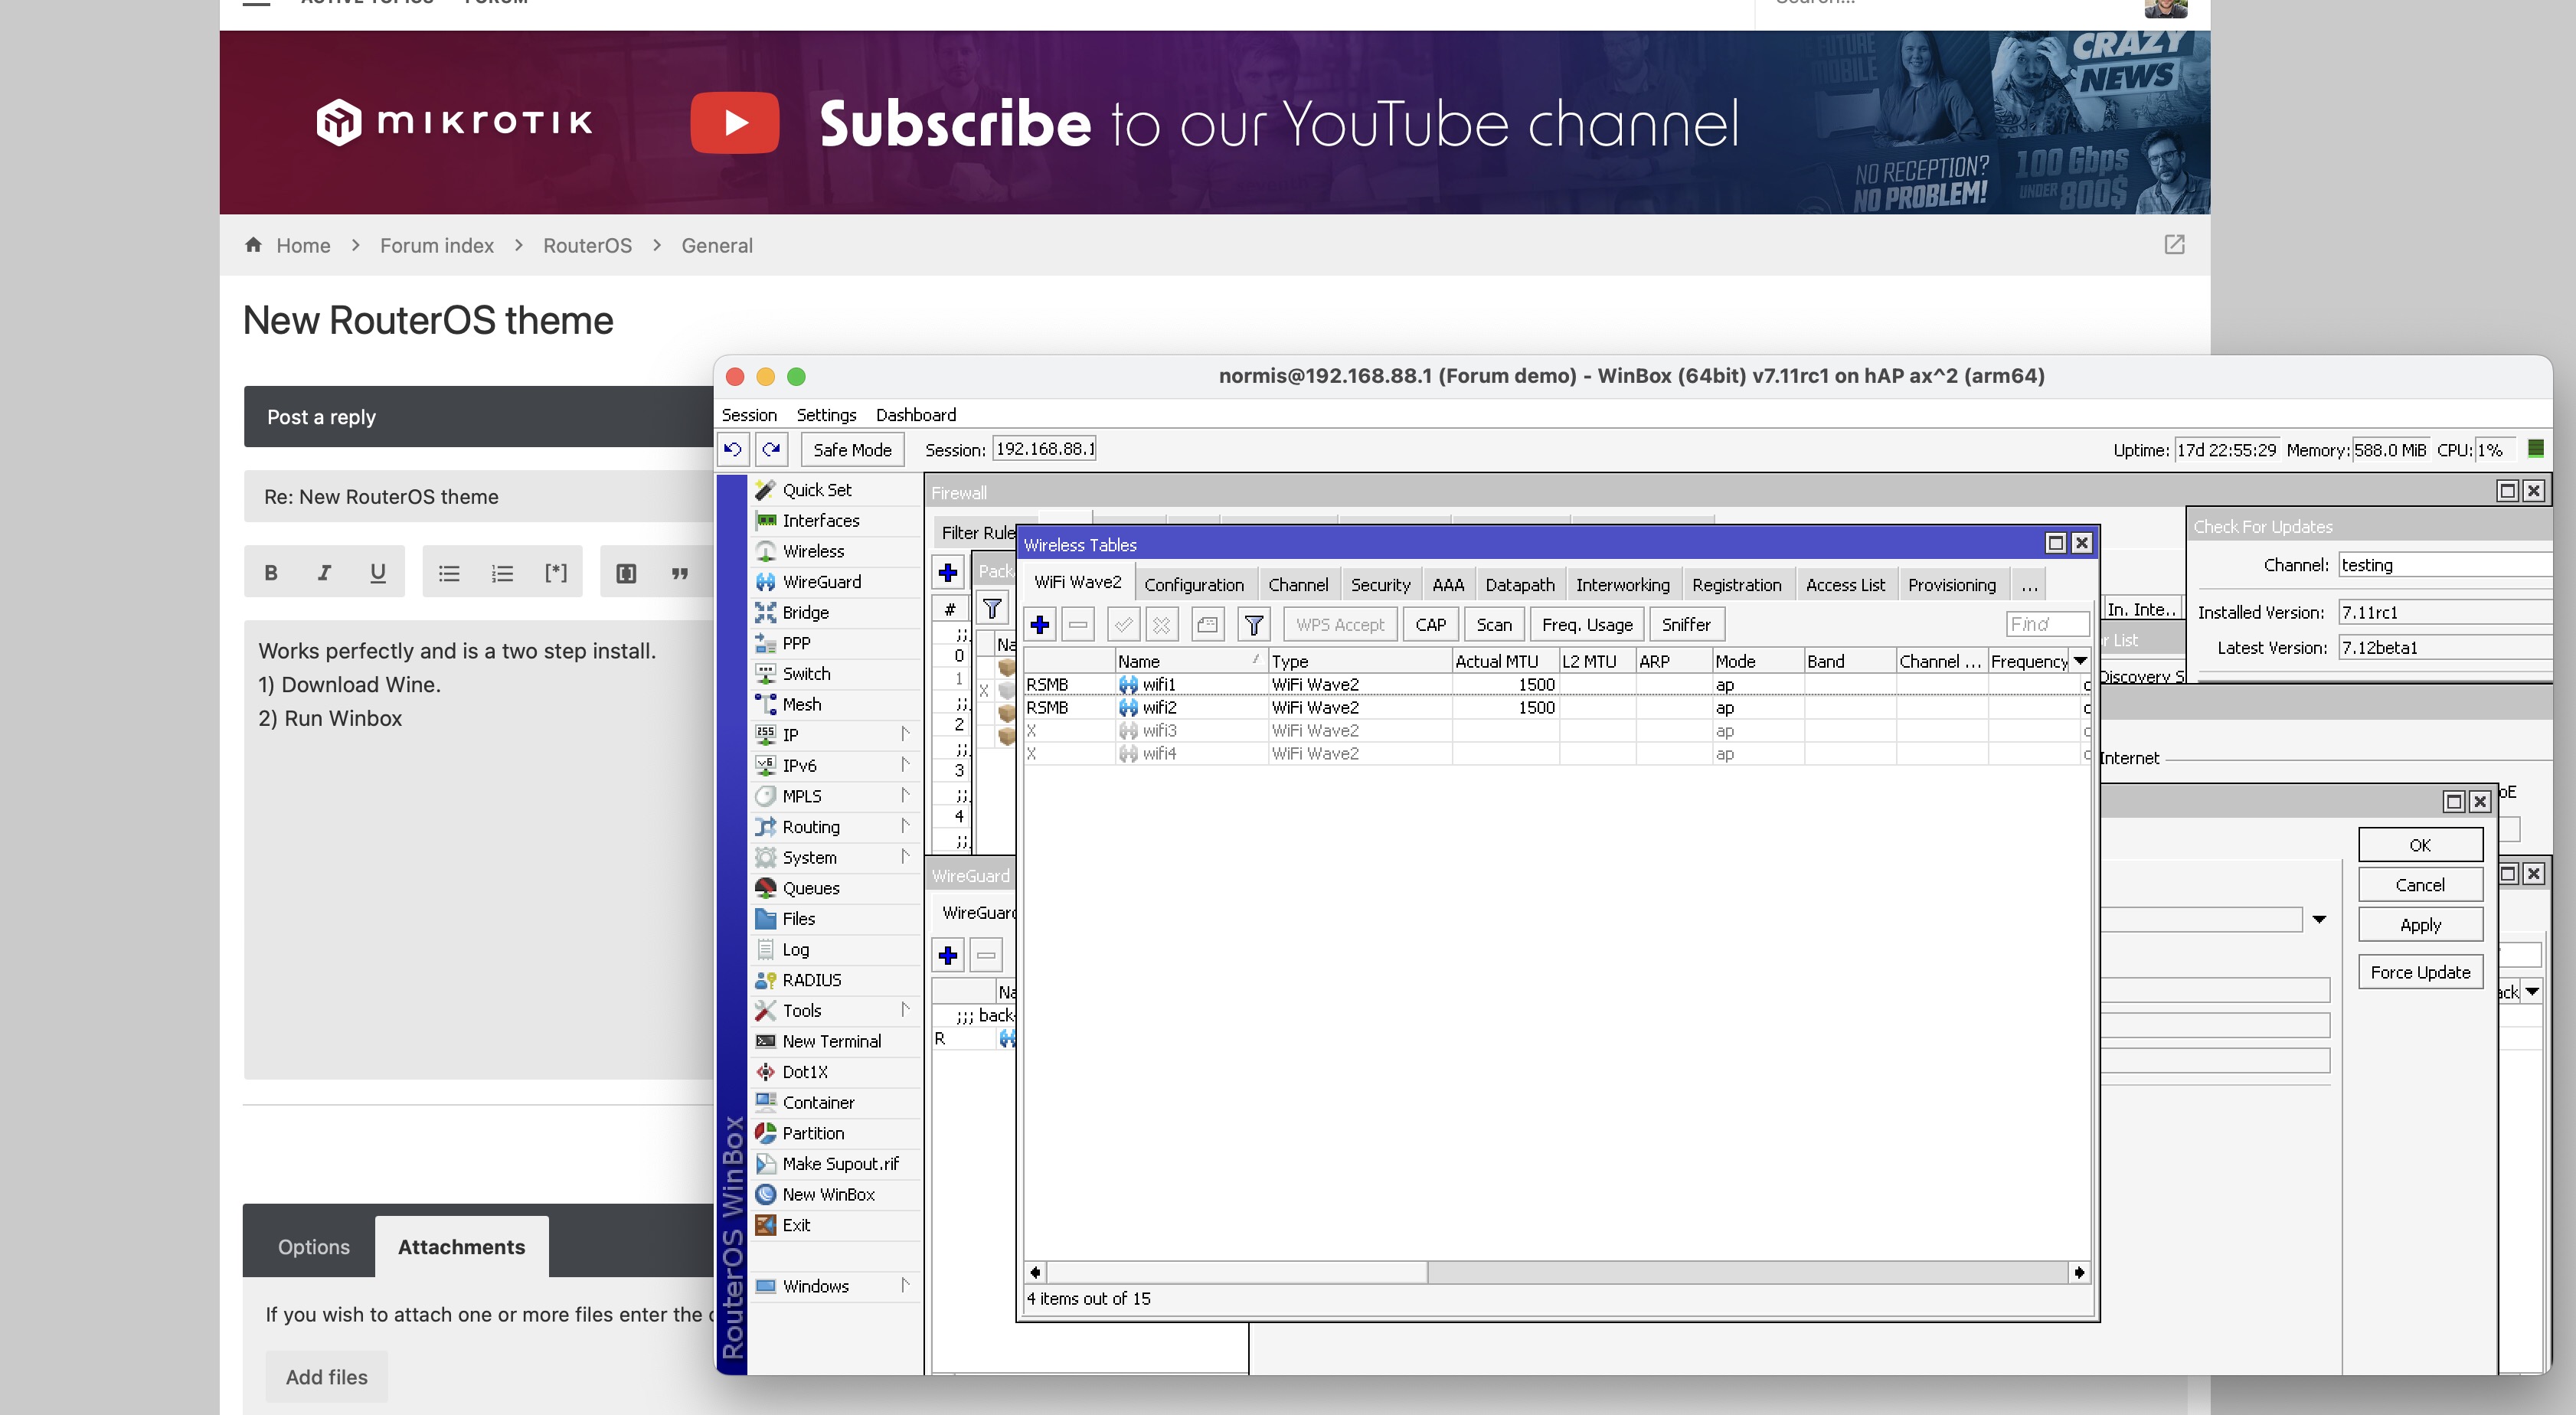The height and width of the screenshot is (1415, 2576).
Task: Click the Find input field in Wireless Tables
Action: tap(2046, 623)
